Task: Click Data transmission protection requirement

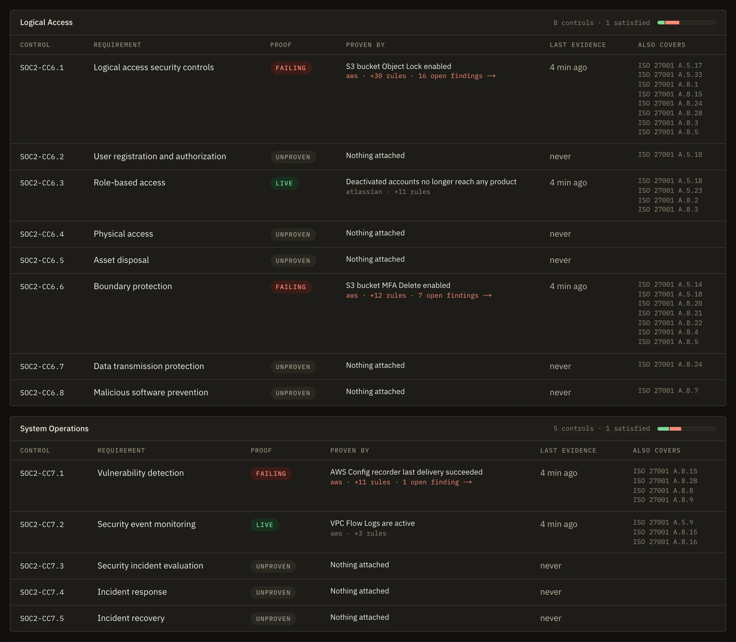Action: point(149,366)
